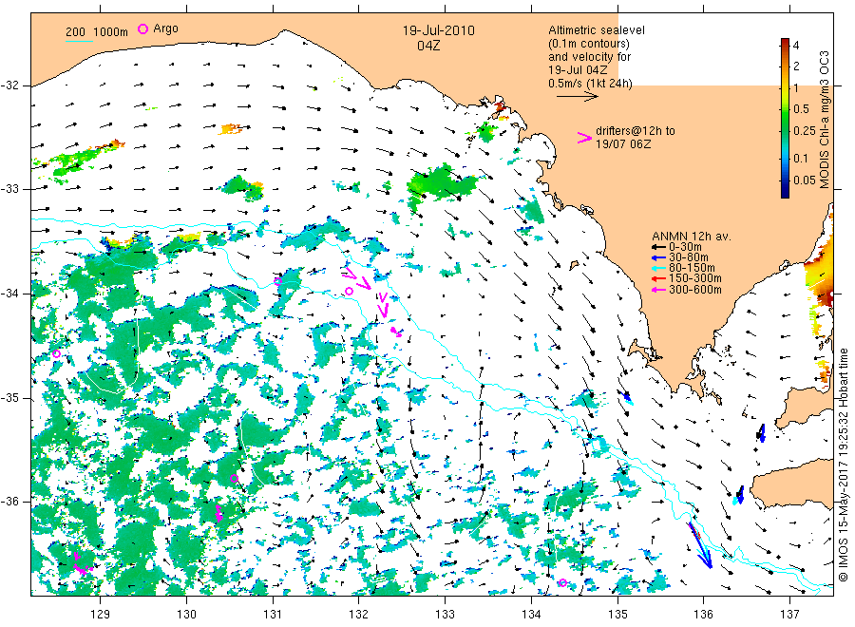
Task: Click the 1000m isobath legend label
Action: pos(111,32)
